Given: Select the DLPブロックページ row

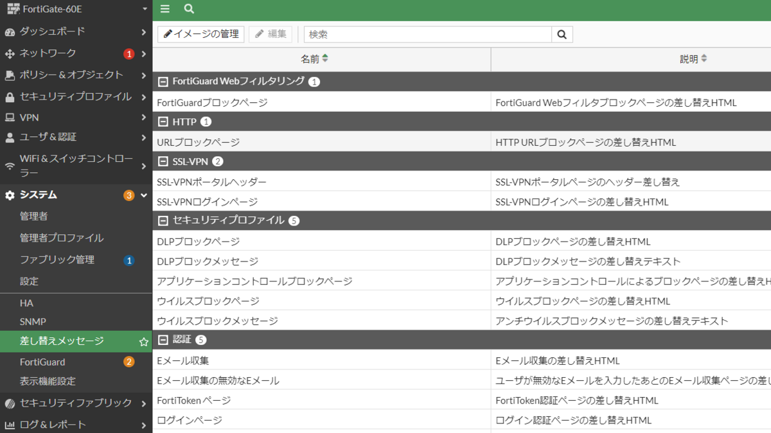Looking at the screenshot, I should click(461, 242).
